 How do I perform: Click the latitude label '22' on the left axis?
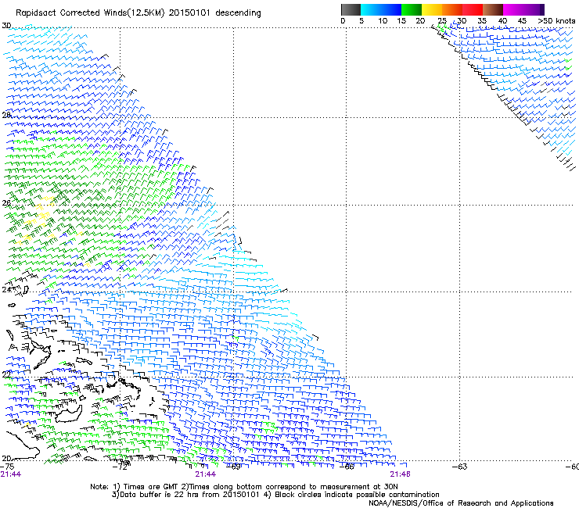[x=6, y=374]
